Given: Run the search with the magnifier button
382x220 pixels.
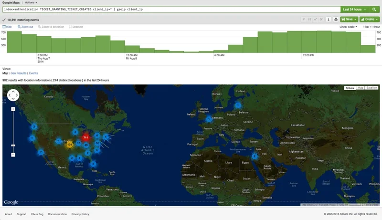Looking at the screenshot, I should click(374, 10).
